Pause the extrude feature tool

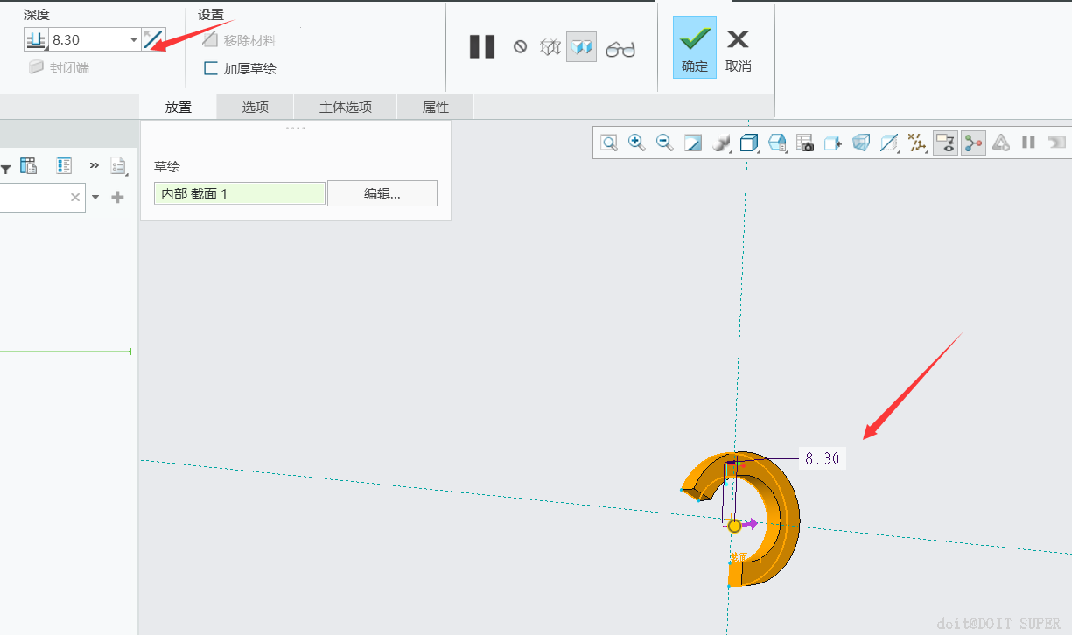click(482, 46)
